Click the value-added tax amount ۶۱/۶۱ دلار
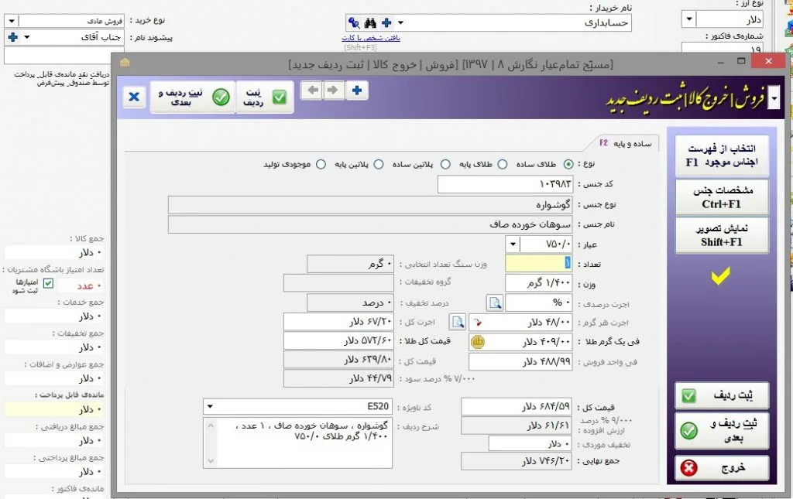Viewport: 793px width, 499px height. (517, 426)
